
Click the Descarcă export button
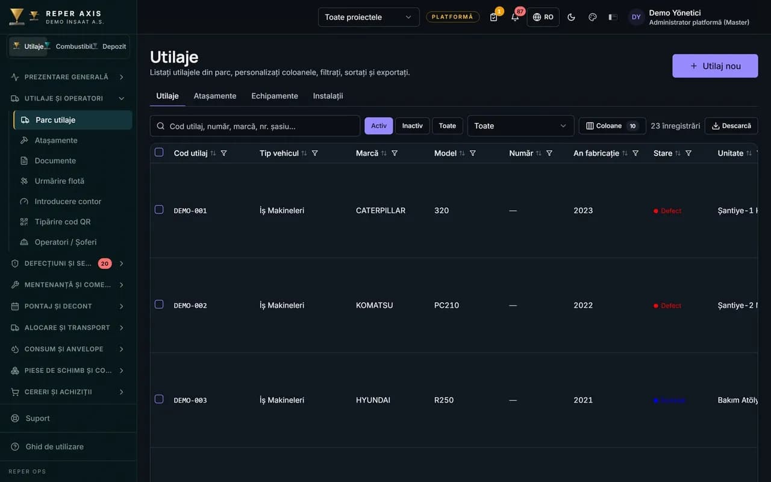tap(731, 126)
